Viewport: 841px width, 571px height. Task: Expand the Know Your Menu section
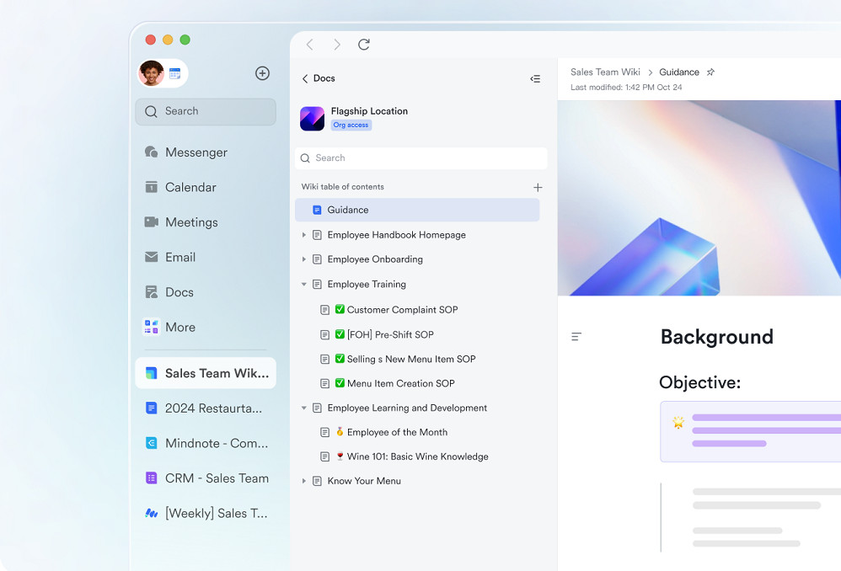(x=304, y=481)
